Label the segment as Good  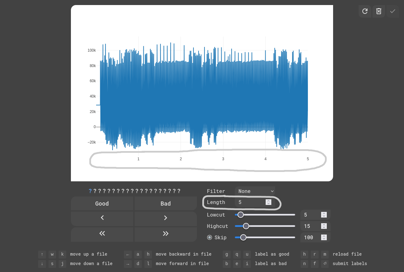pyautogui.click(x=102, y=203)
